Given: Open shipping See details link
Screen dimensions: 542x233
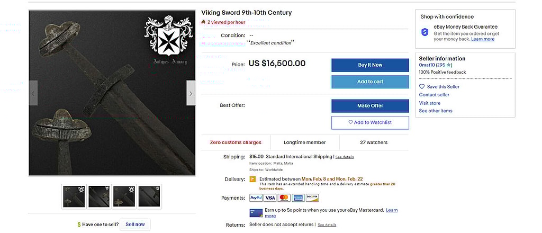Looking at the screenshot, I should pos(345,157).
